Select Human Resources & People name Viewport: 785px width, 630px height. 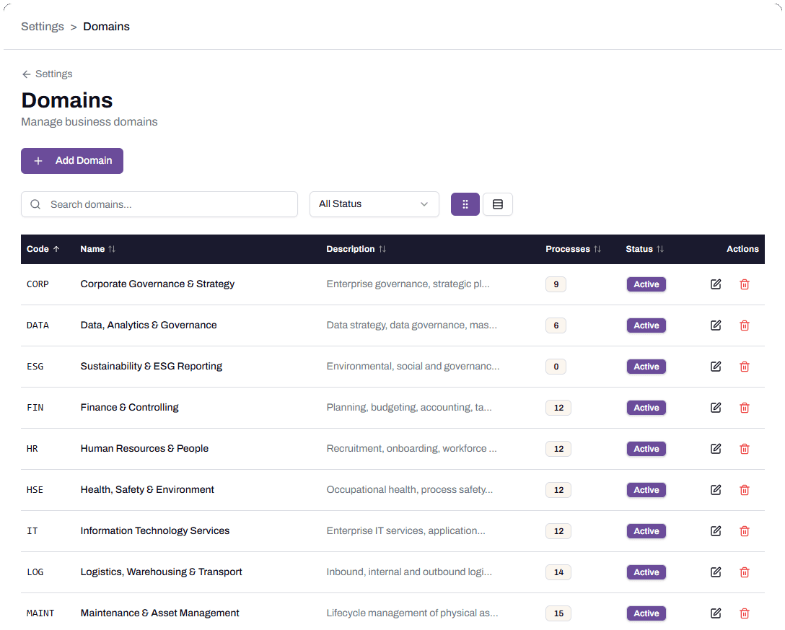coord(144,448)
